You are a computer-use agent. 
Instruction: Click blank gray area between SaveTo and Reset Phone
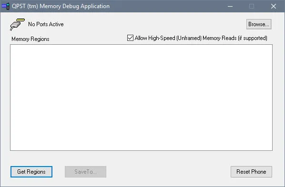click(x=168, y=172)
